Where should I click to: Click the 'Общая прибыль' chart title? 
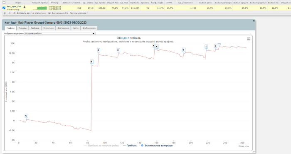coord(128,38)
